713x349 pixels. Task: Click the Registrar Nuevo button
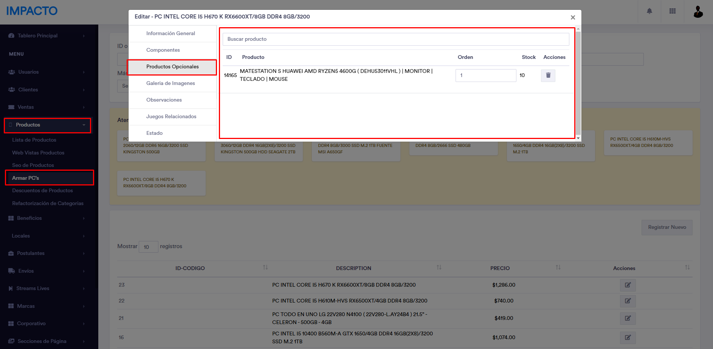tap(666, 227)
